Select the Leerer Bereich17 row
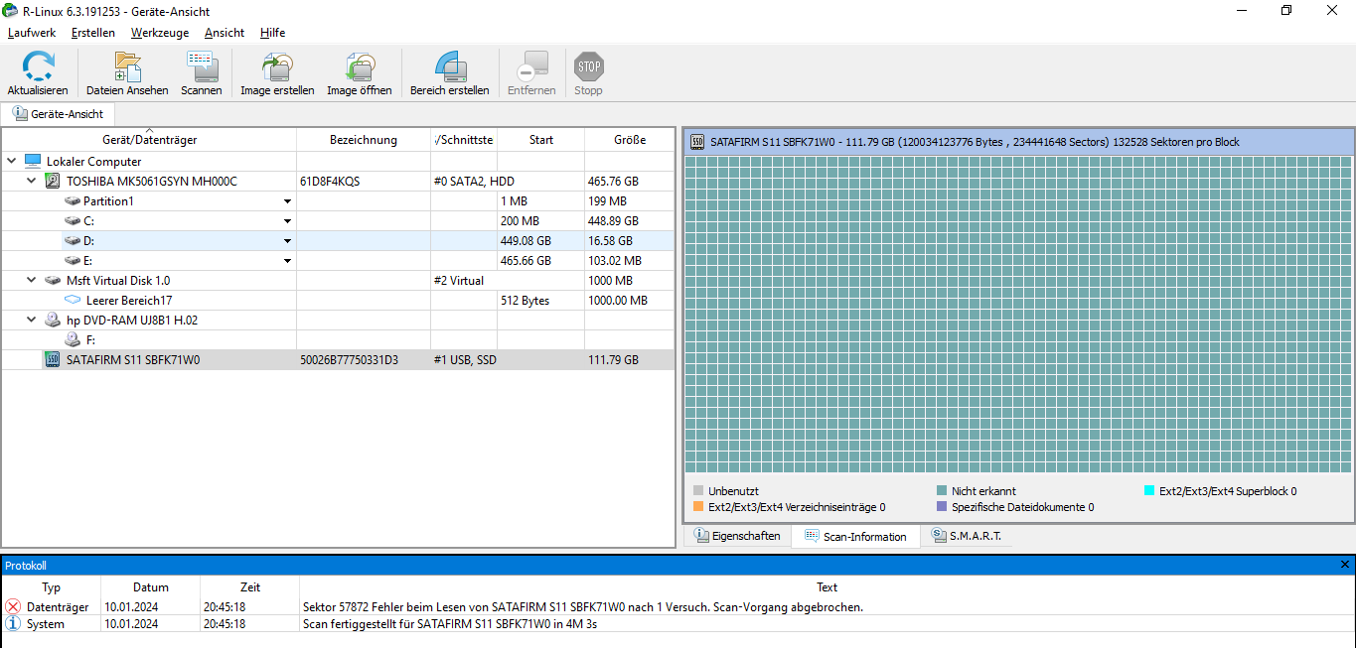This screenshot has height=648, width=1356. [x=338, y=300]
